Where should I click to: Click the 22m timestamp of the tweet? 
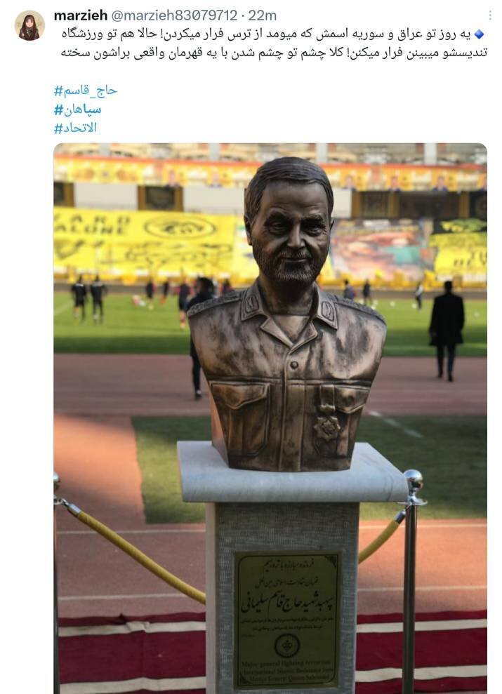tap(262, 15)
